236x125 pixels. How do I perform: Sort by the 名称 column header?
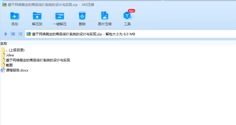coord(4,43)
